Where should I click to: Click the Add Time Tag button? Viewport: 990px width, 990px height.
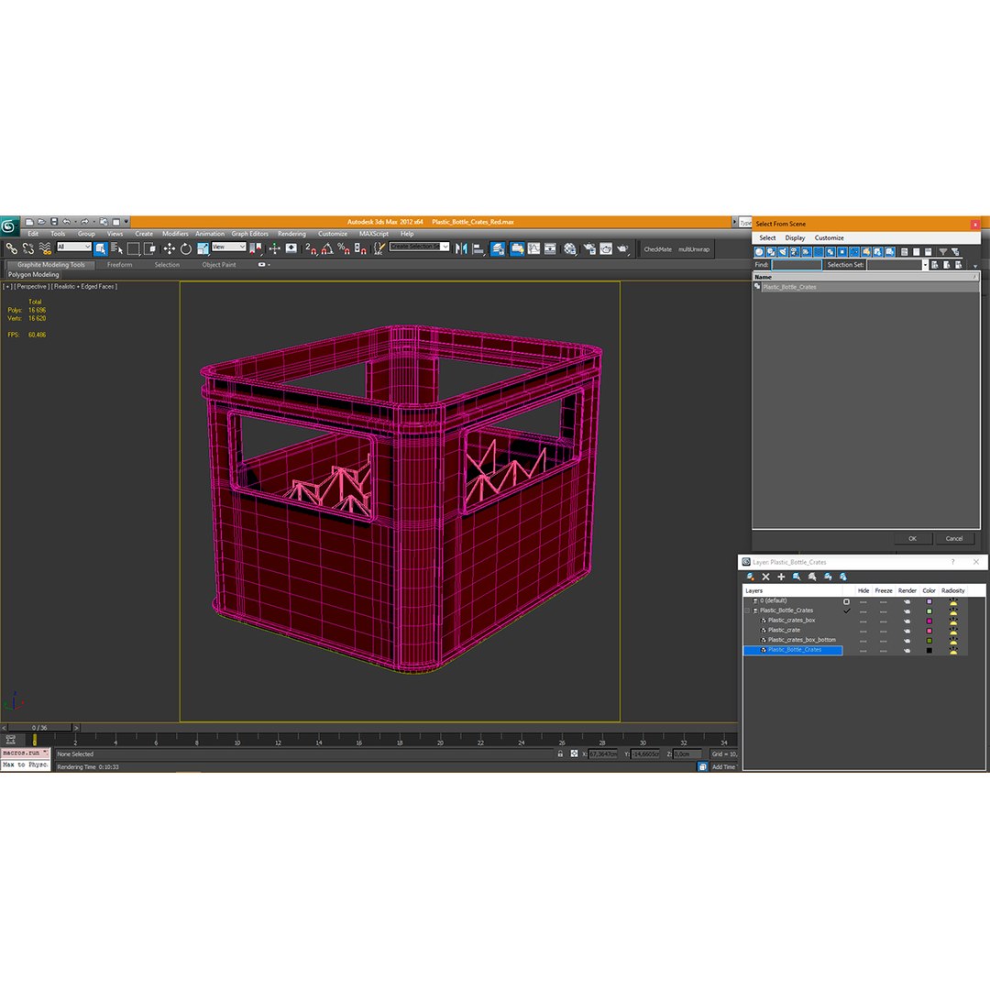723,767
